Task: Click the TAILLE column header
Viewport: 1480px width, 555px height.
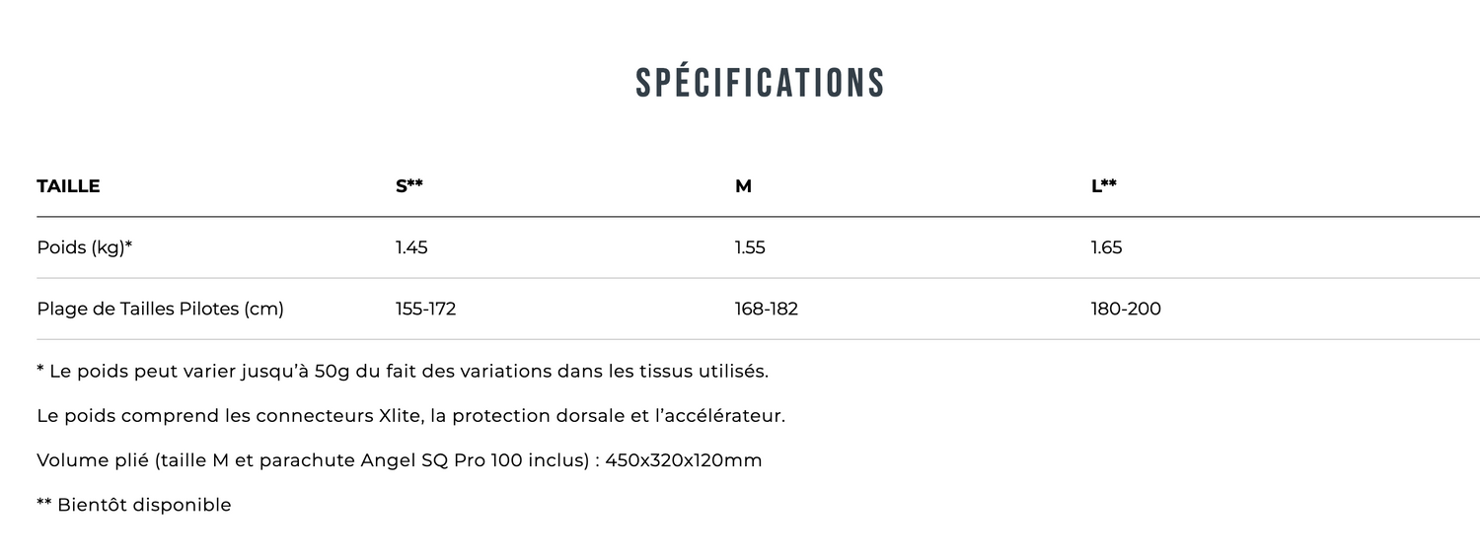Action: pyautogui.click(x=68, y=186)
